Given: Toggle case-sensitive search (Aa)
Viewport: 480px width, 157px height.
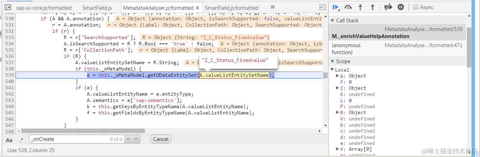Looking at the screenshot, I should coord(9,140).
